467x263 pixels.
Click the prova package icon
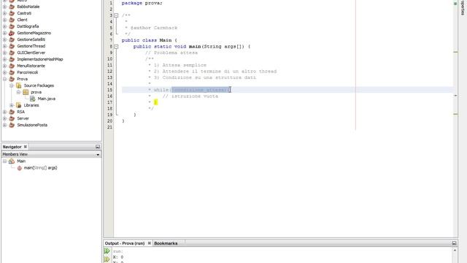(x=26, y=92)
